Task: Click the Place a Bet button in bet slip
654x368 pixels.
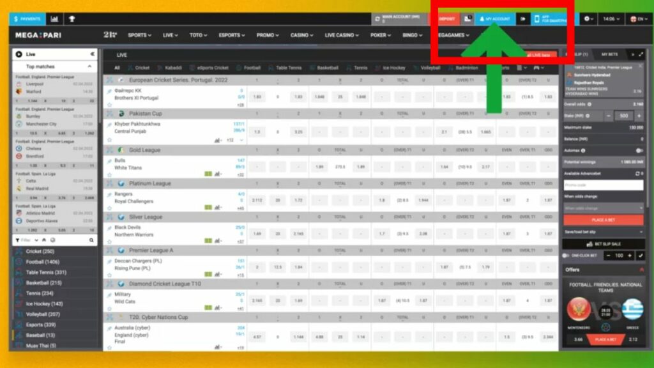Action: coord(603,220)
